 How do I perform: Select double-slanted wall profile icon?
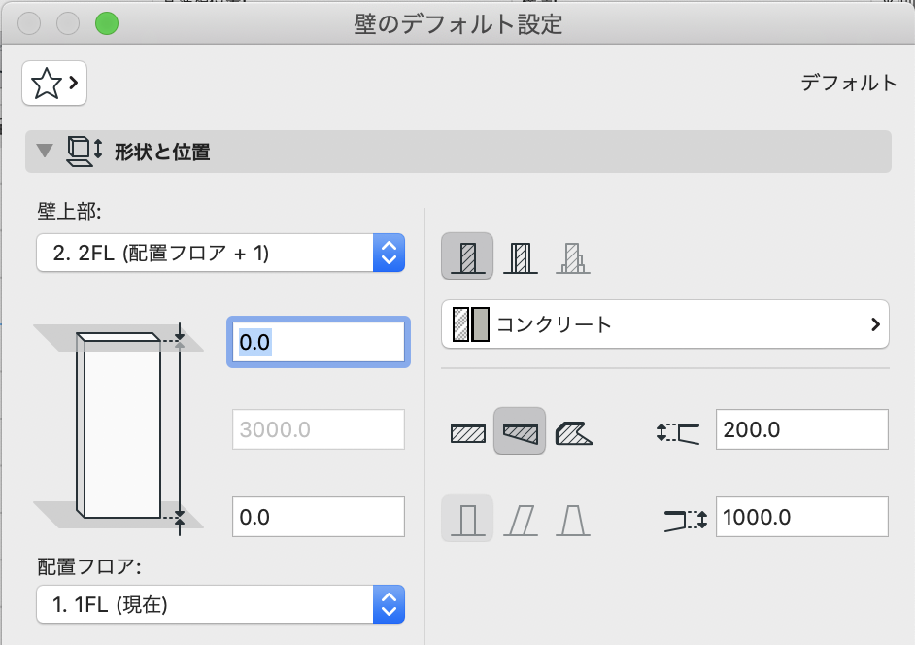572,520
